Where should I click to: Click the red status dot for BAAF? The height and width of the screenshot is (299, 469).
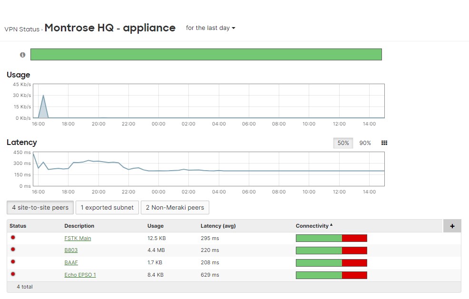tap(13, 261)
